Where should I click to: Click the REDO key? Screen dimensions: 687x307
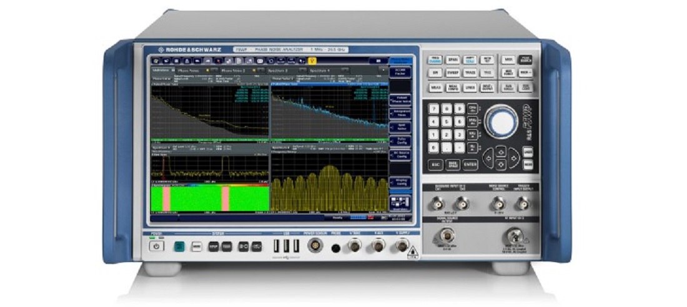528,164
